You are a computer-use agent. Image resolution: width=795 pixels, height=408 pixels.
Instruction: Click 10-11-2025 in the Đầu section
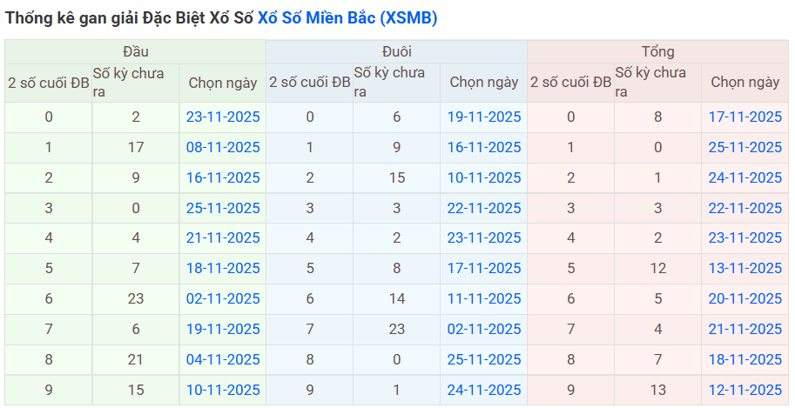223,390
